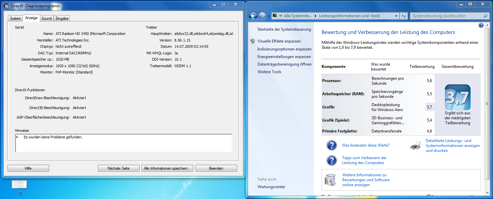Click the Hinweise text box with no problems message
The width and height of the screenshot is (493, 199).
point(124,143)
